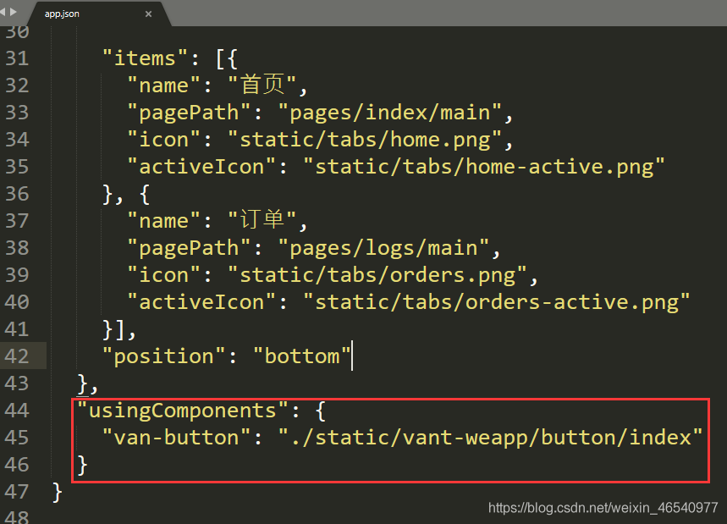Click line number 44 in the gutter
727x524 pixels.
[x=17, y=411]
